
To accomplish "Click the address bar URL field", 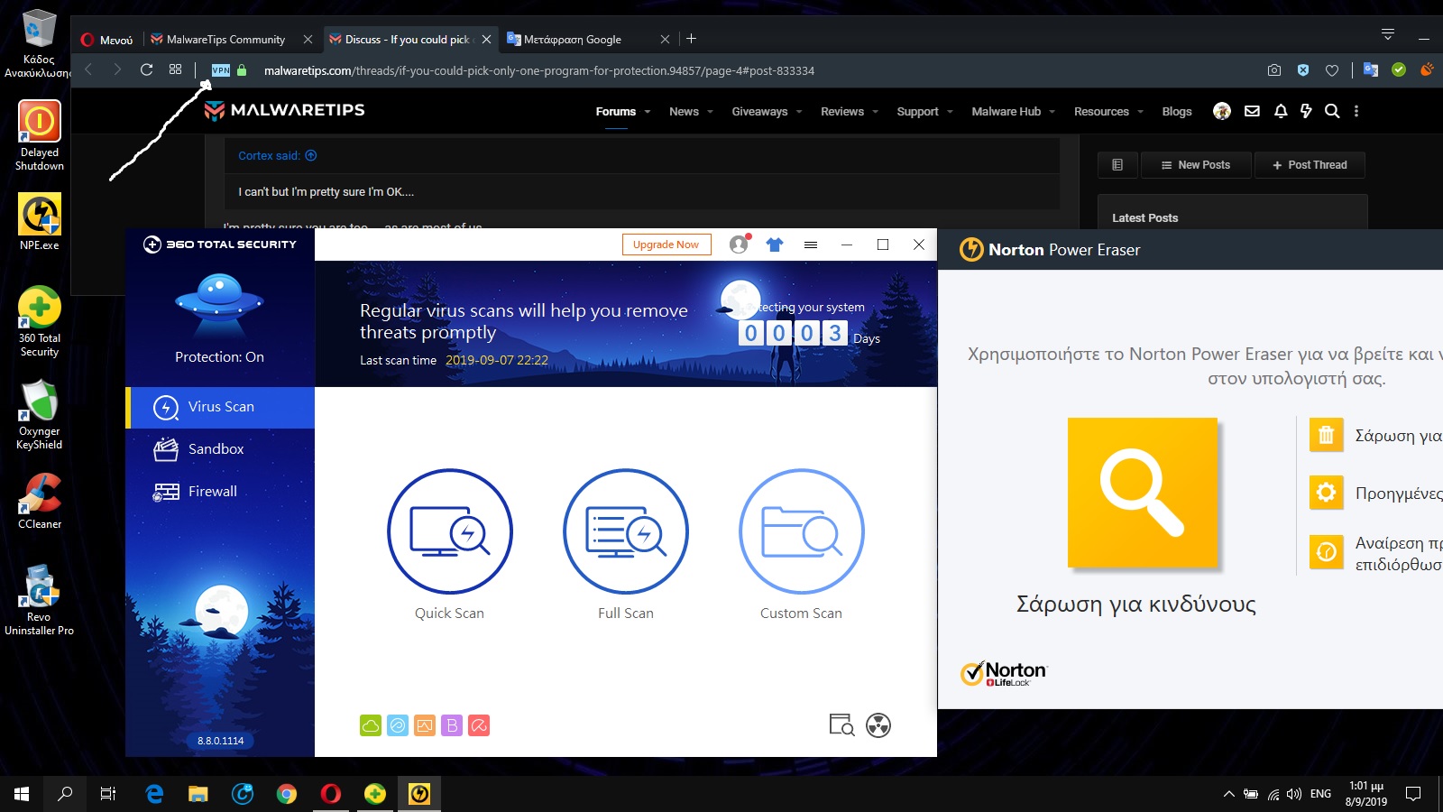I will 539,70.
